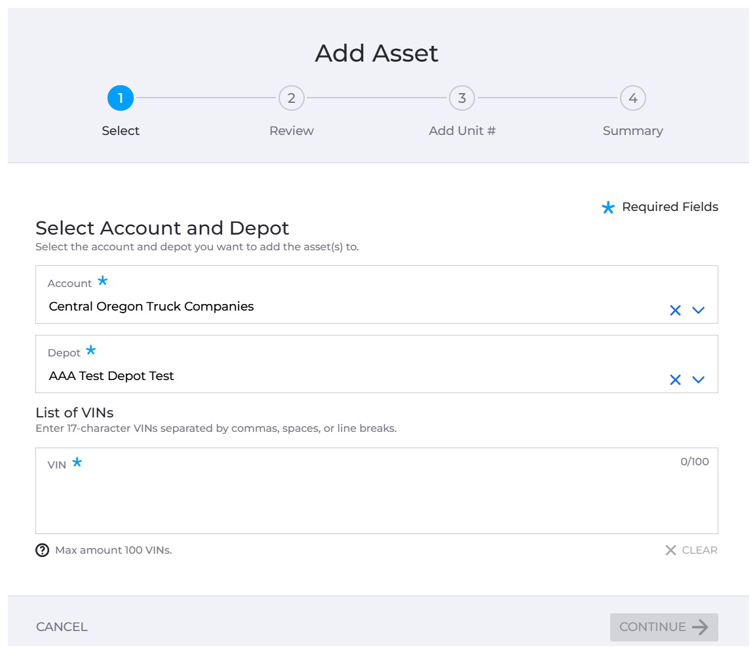Click the Select step label
This screenshot has width=755, height=652.
click(121, 131)
